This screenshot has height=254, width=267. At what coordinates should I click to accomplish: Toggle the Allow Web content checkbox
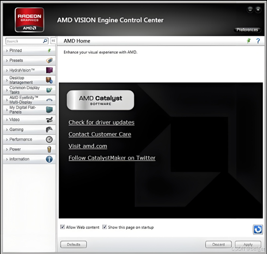pyautogui.click(x=63, y=227)
